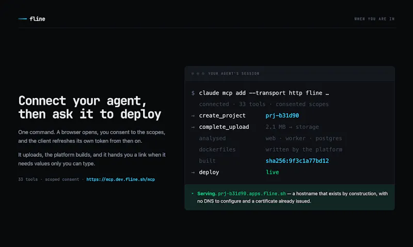The image size is (413, 247).
Task: Click the green 'Serving.' label
Action: coord(207,193)
